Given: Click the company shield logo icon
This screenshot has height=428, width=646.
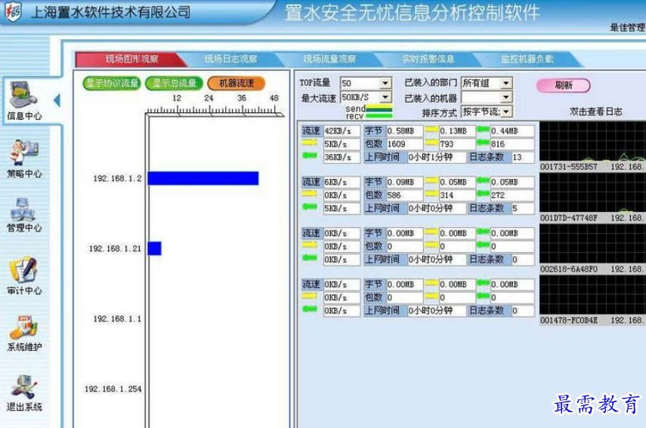Looking at the screenshot, I should (x=13, y=11).
